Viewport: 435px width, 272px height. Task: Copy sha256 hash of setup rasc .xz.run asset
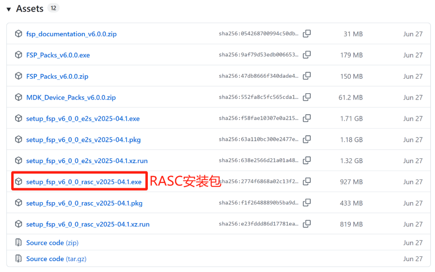[x=307, y=224]
